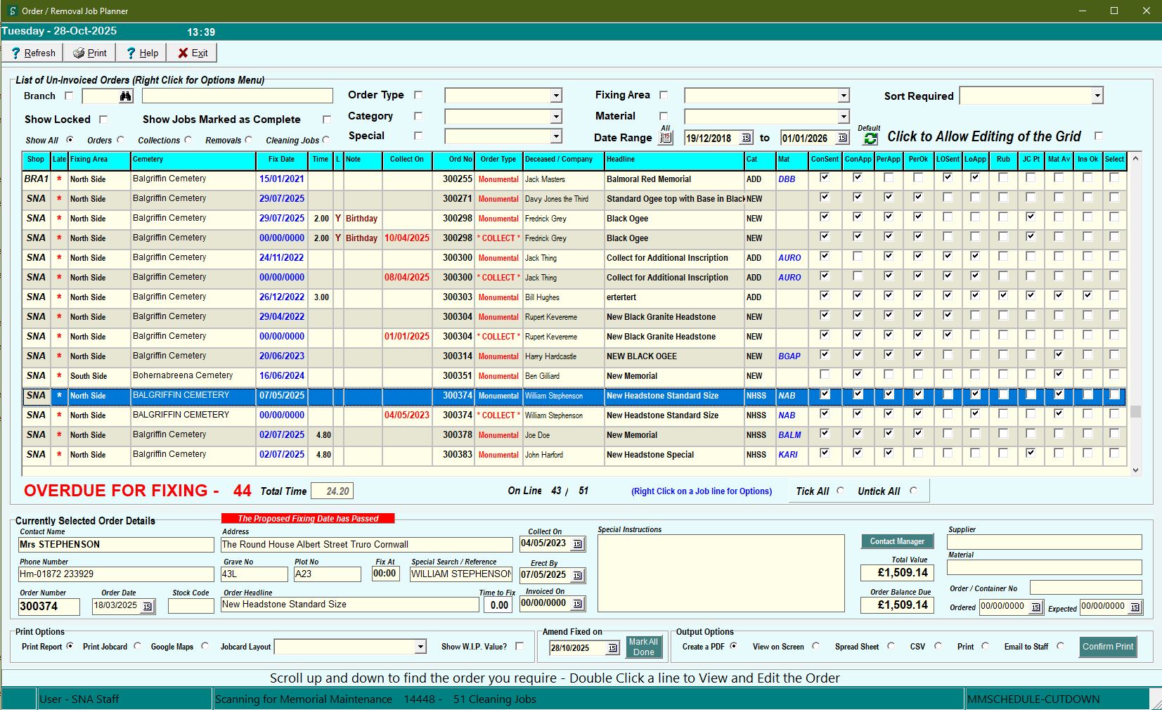
Task: Select the Tick All radio button
Action: click(x=840, y=491)
